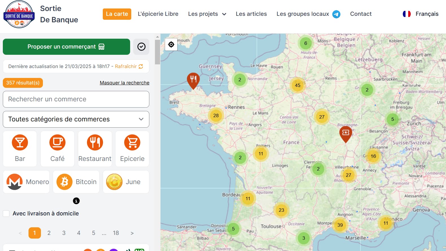
Task: Open the Français language selector
Action: click(x=421, y=14)
